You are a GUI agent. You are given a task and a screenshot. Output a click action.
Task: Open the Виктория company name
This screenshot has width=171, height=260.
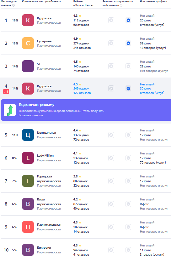pos(44,248)
